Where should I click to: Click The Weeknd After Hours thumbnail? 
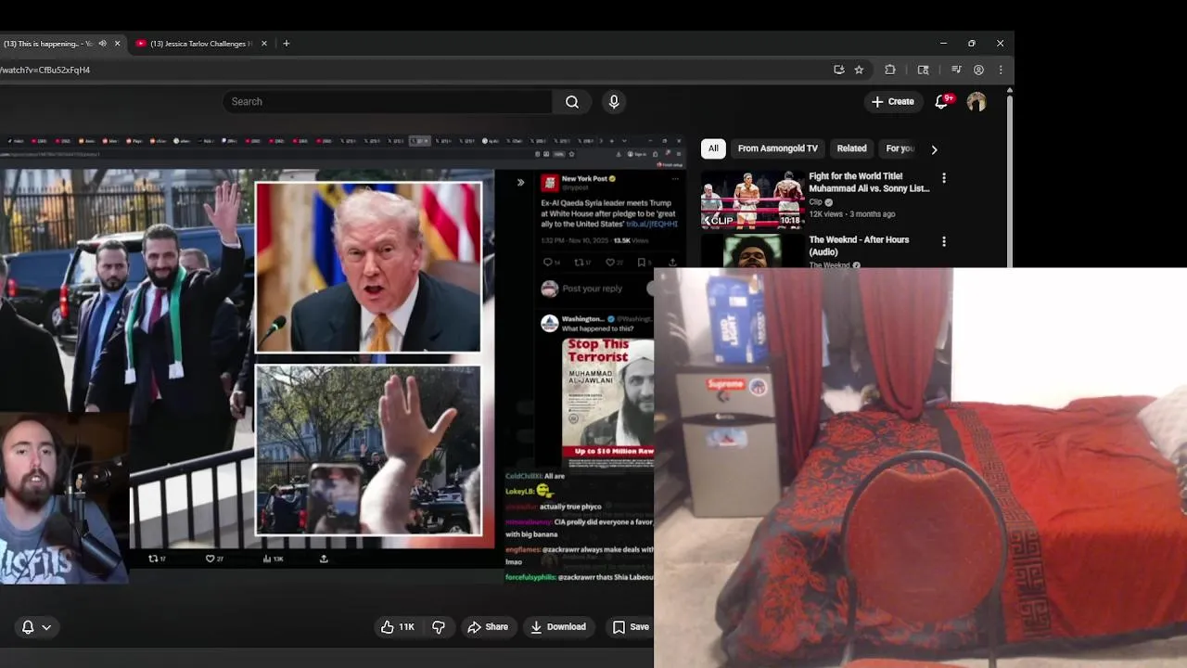click(x=752, y=250)
